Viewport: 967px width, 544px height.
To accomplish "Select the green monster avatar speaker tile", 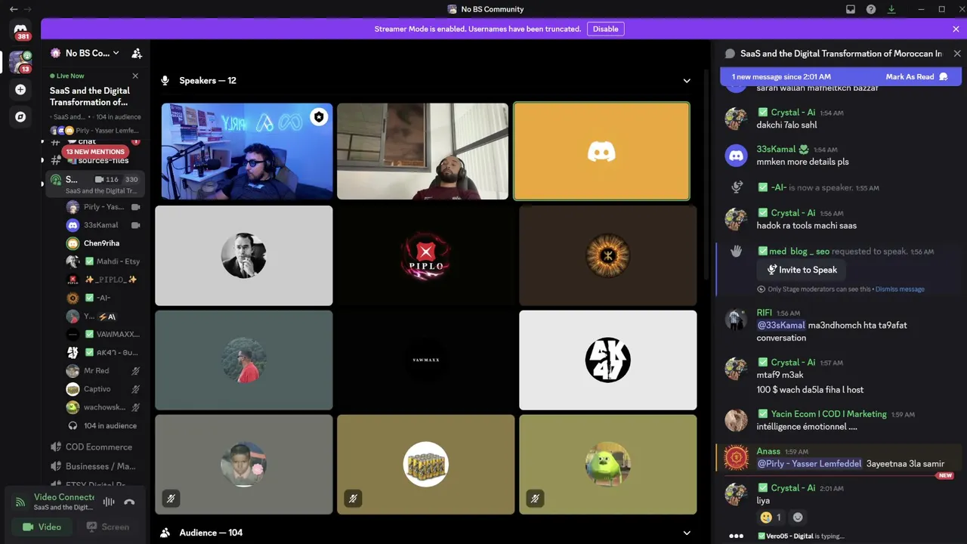I will pyautogui.click(x=608, y=464).
